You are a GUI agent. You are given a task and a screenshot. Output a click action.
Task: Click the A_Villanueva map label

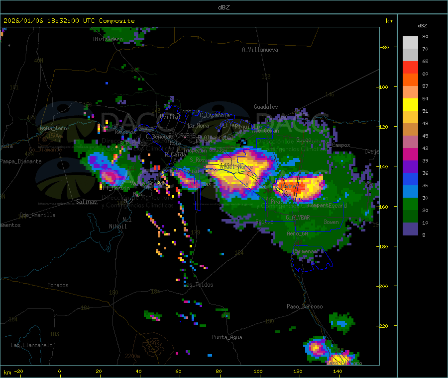pyautogui.click(x=260, y=50)
